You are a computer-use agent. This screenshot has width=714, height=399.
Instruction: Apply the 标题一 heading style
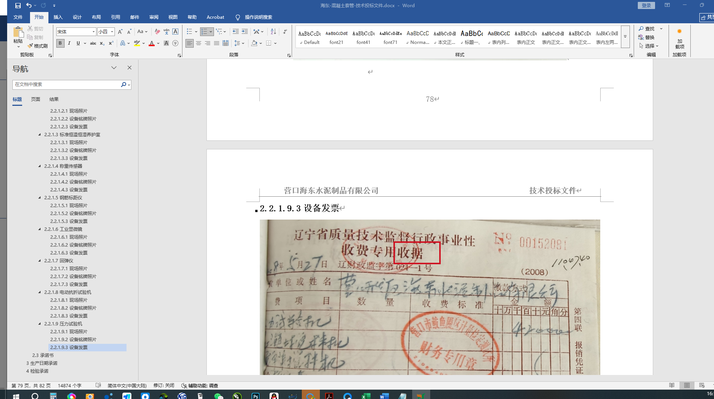point(471,36)
